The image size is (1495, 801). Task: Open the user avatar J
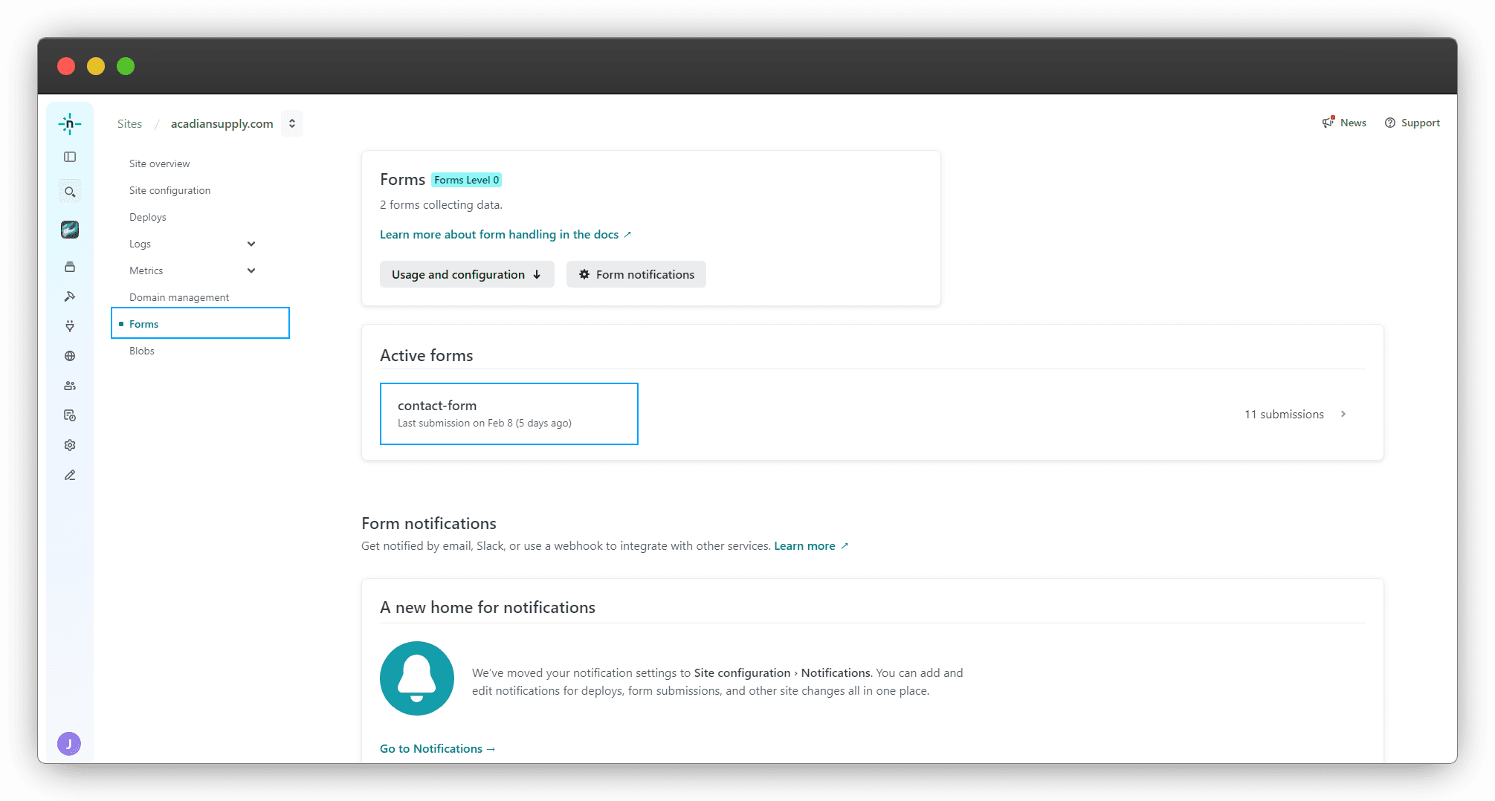tap(69, 743)
